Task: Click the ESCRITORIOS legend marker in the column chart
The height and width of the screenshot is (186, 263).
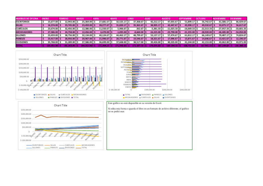Action: click(x=35, y=94)
